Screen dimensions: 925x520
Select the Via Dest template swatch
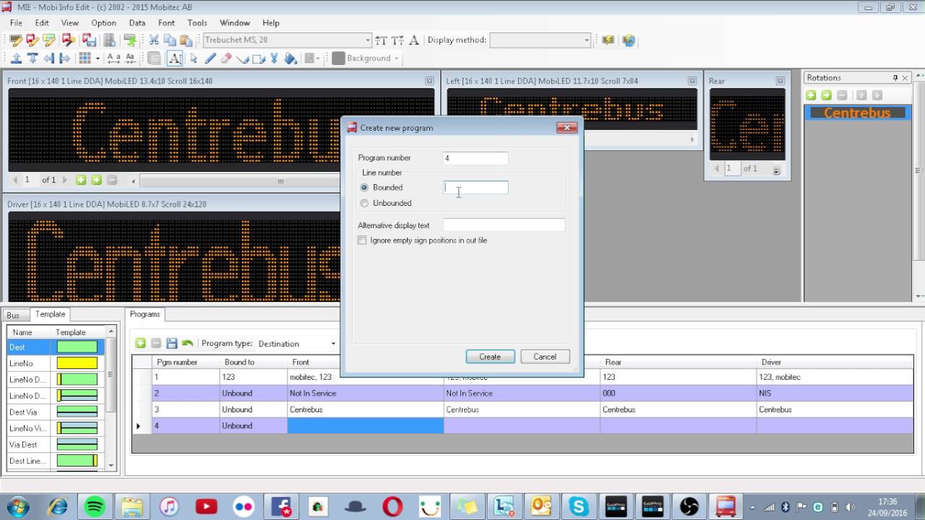point(77,445)
